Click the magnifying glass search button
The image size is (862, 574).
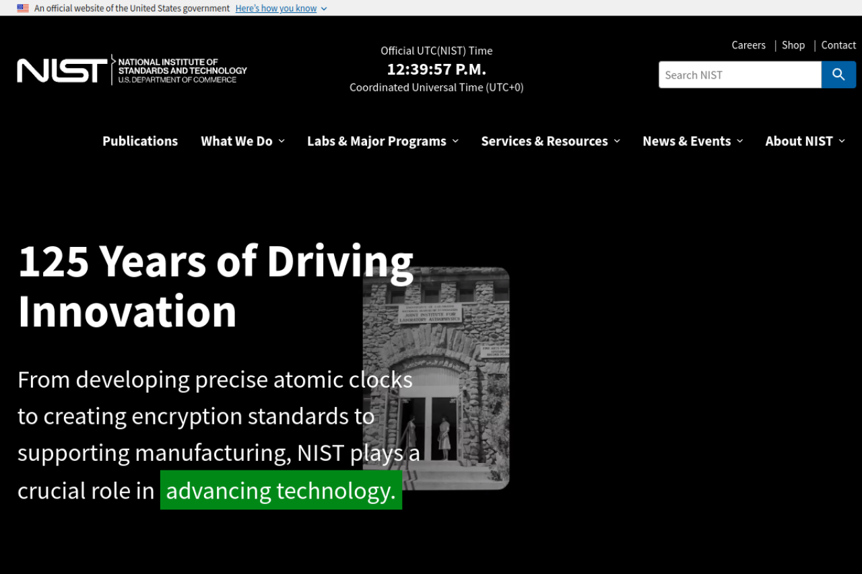coord(838,75)
